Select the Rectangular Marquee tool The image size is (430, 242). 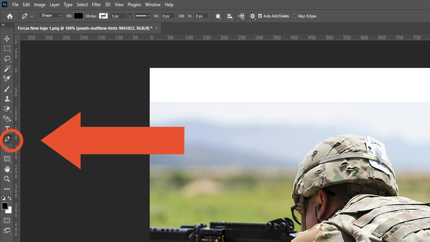coord(7,49)
